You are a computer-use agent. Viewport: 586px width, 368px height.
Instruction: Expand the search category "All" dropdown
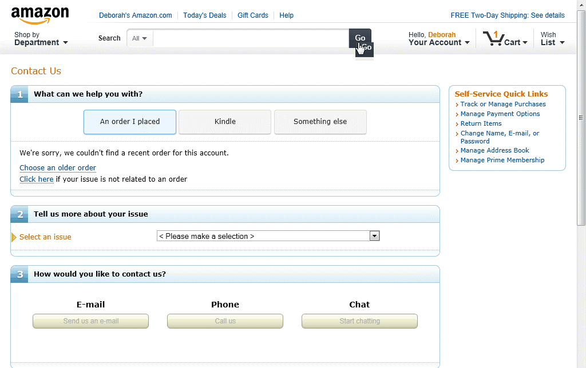click(140, 38)
